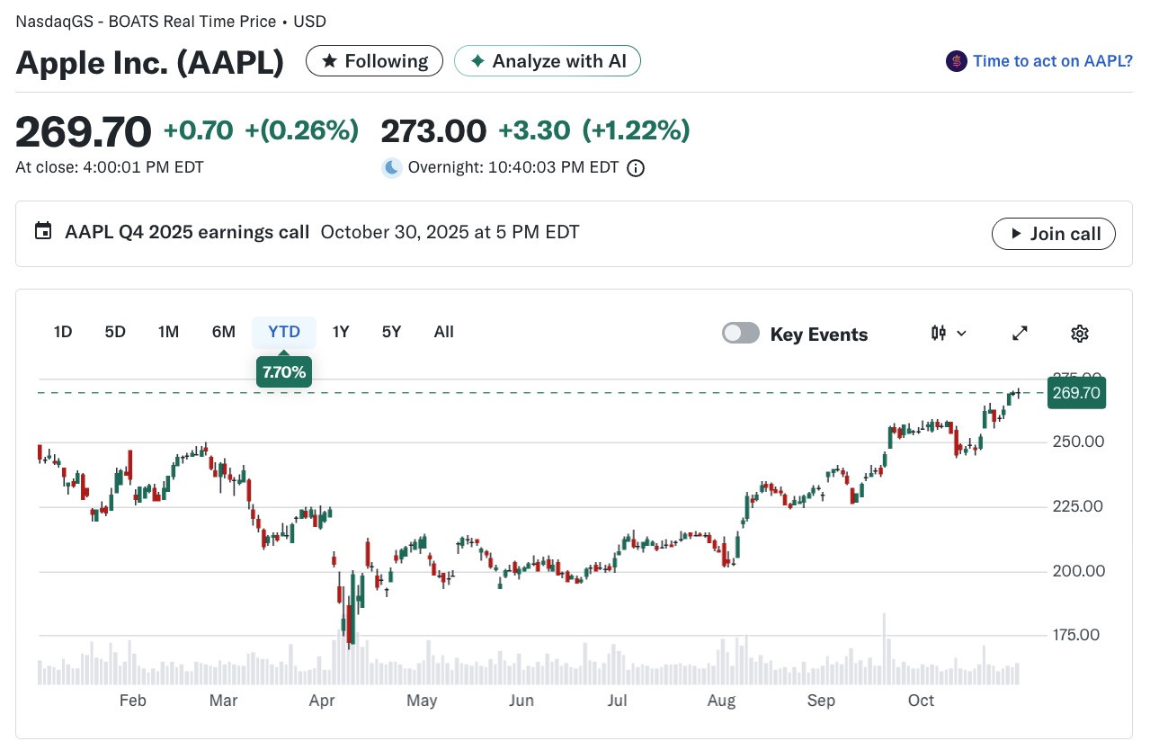This screenshot has width=1150, height=750.
Task: Click the Analyze with AI button
Action: (x=548, y=61)
